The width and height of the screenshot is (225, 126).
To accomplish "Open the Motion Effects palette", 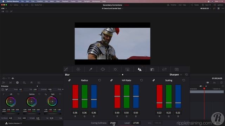I will [39, 83].
